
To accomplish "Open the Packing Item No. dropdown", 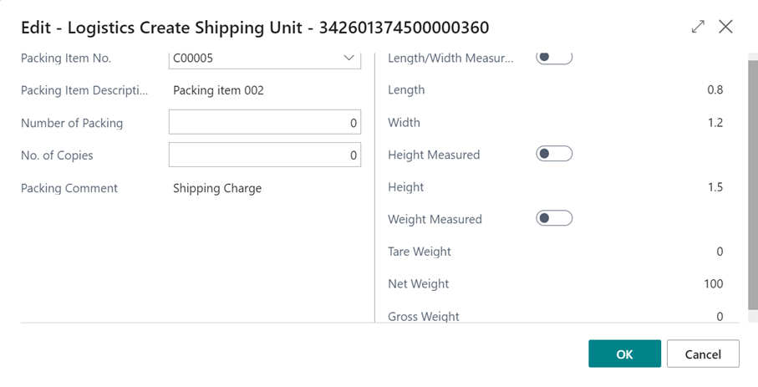I will [x=348, y=59].
